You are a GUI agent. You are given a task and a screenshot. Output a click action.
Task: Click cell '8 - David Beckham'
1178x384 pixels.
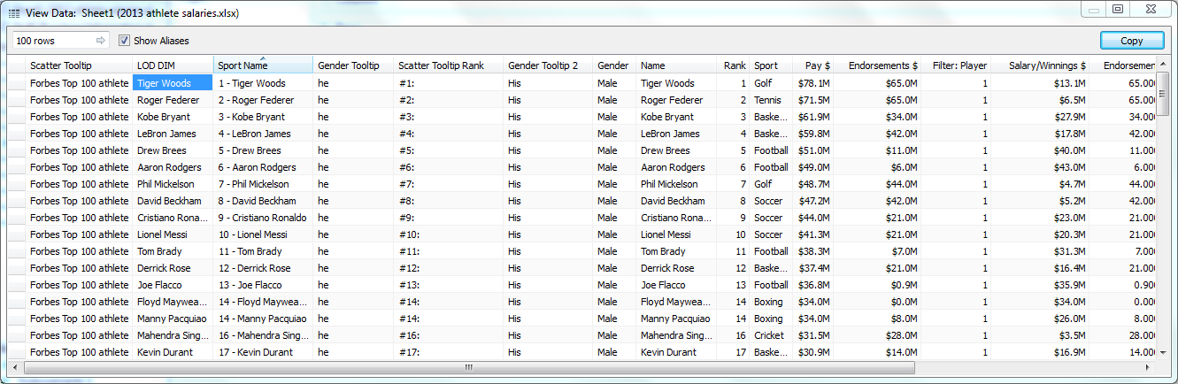tap(263, 201)
